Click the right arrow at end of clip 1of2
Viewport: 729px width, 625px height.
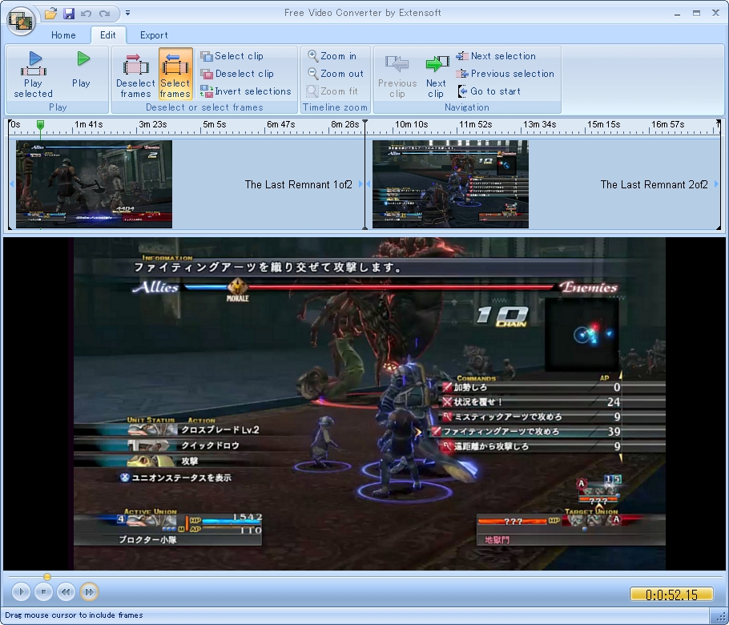(x=360, y=184)
